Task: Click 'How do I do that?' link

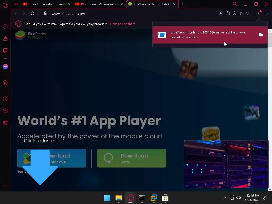Action: tap(122, 24)
